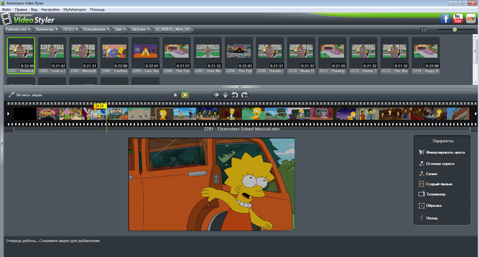Navigate to the Рабочий стол breadcrumb

pos(16,29)
